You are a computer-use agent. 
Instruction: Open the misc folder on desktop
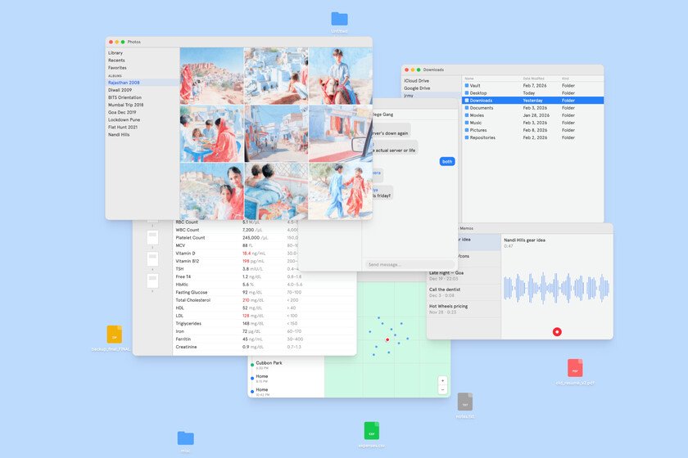186,438
